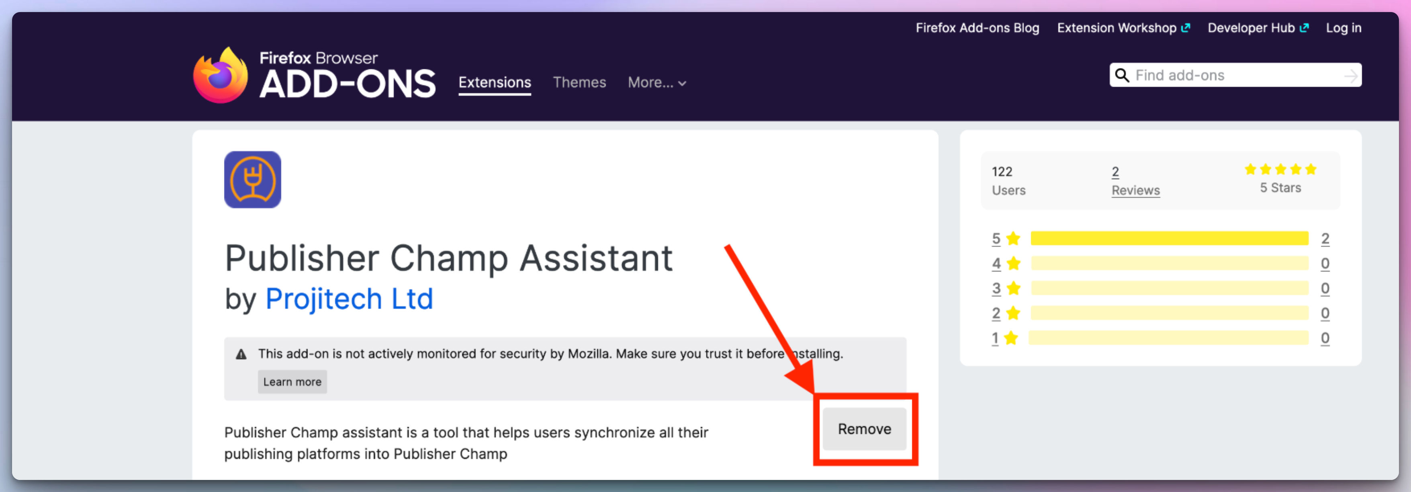Click the warning triangle icon
Screen dimensions: 1411x492
point(241,355)
